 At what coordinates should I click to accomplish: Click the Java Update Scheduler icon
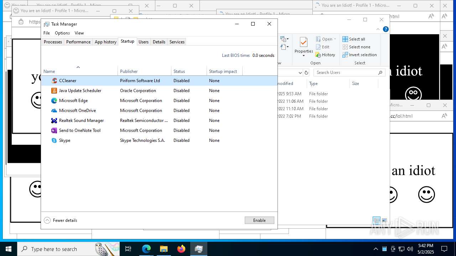(54, 91)
